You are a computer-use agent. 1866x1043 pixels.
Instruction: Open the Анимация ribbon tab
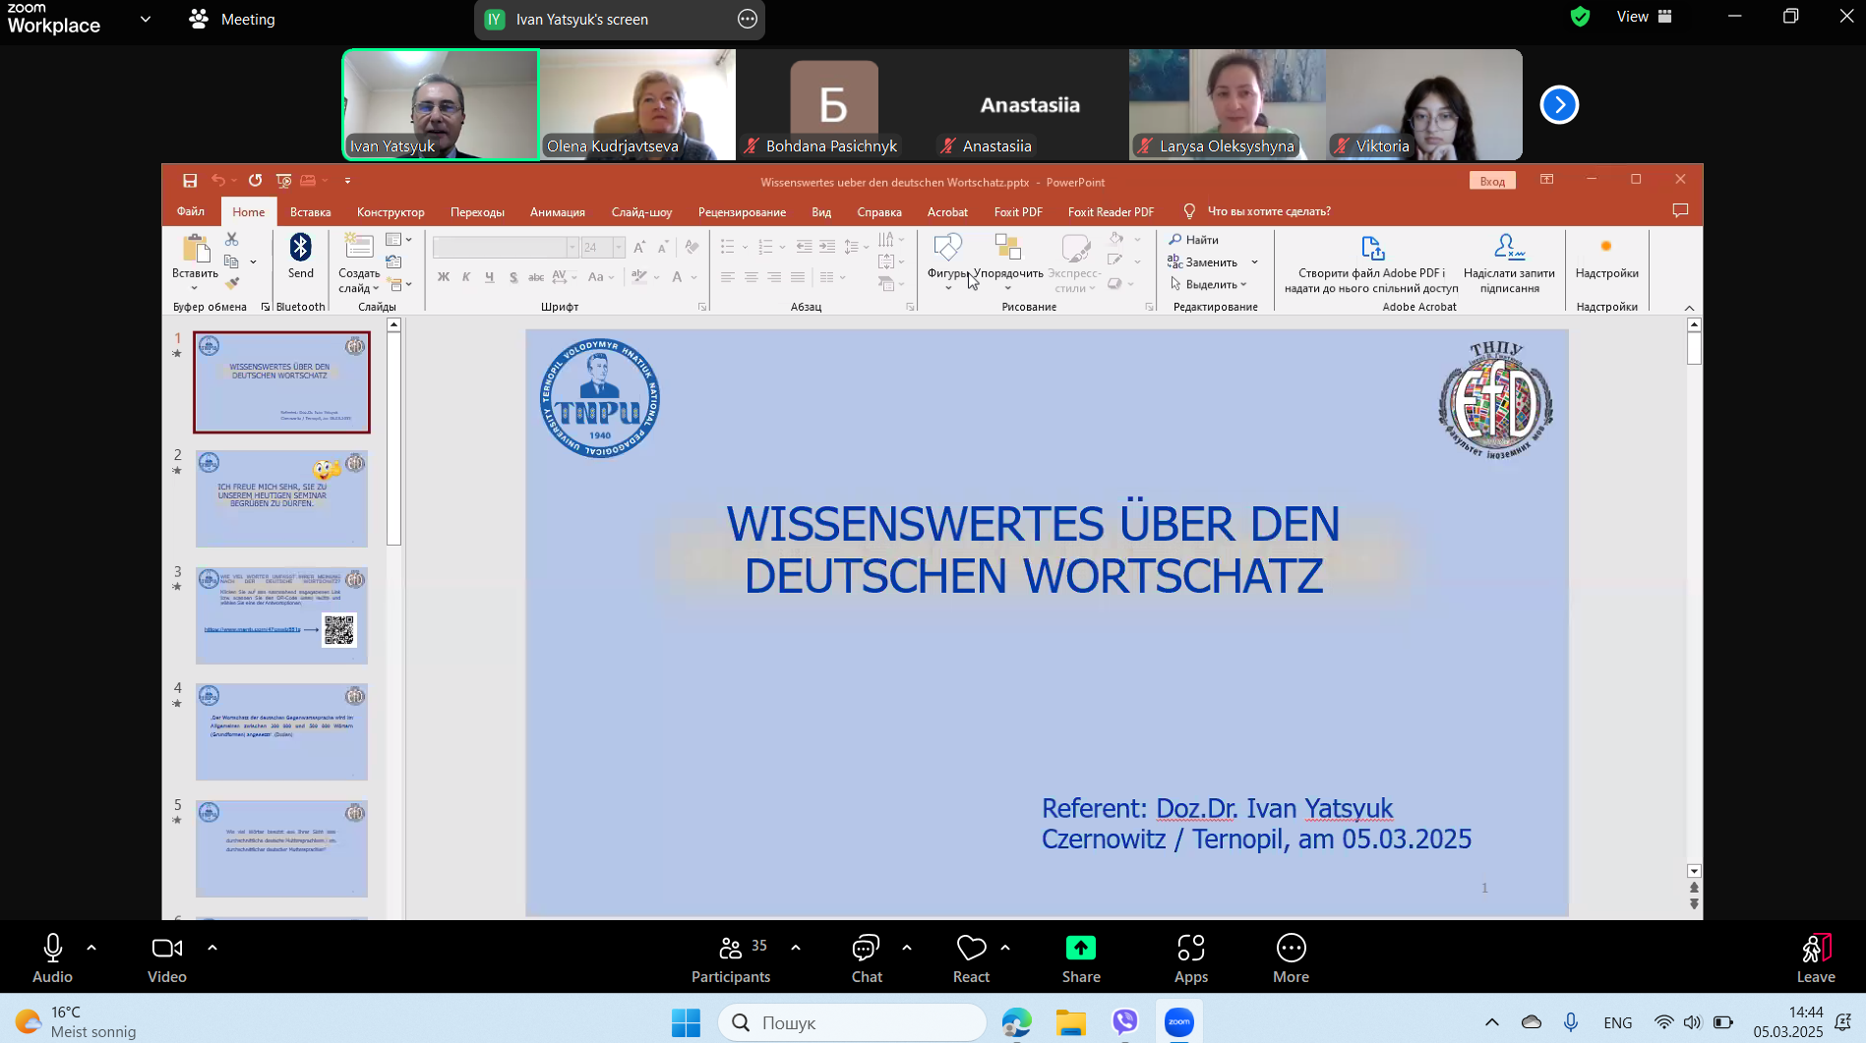[558, 211]
